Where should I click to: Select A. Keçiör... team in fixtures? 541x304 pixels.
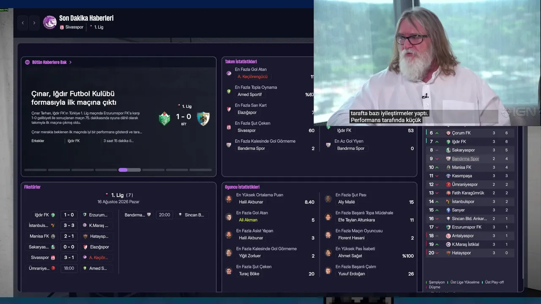98,258
